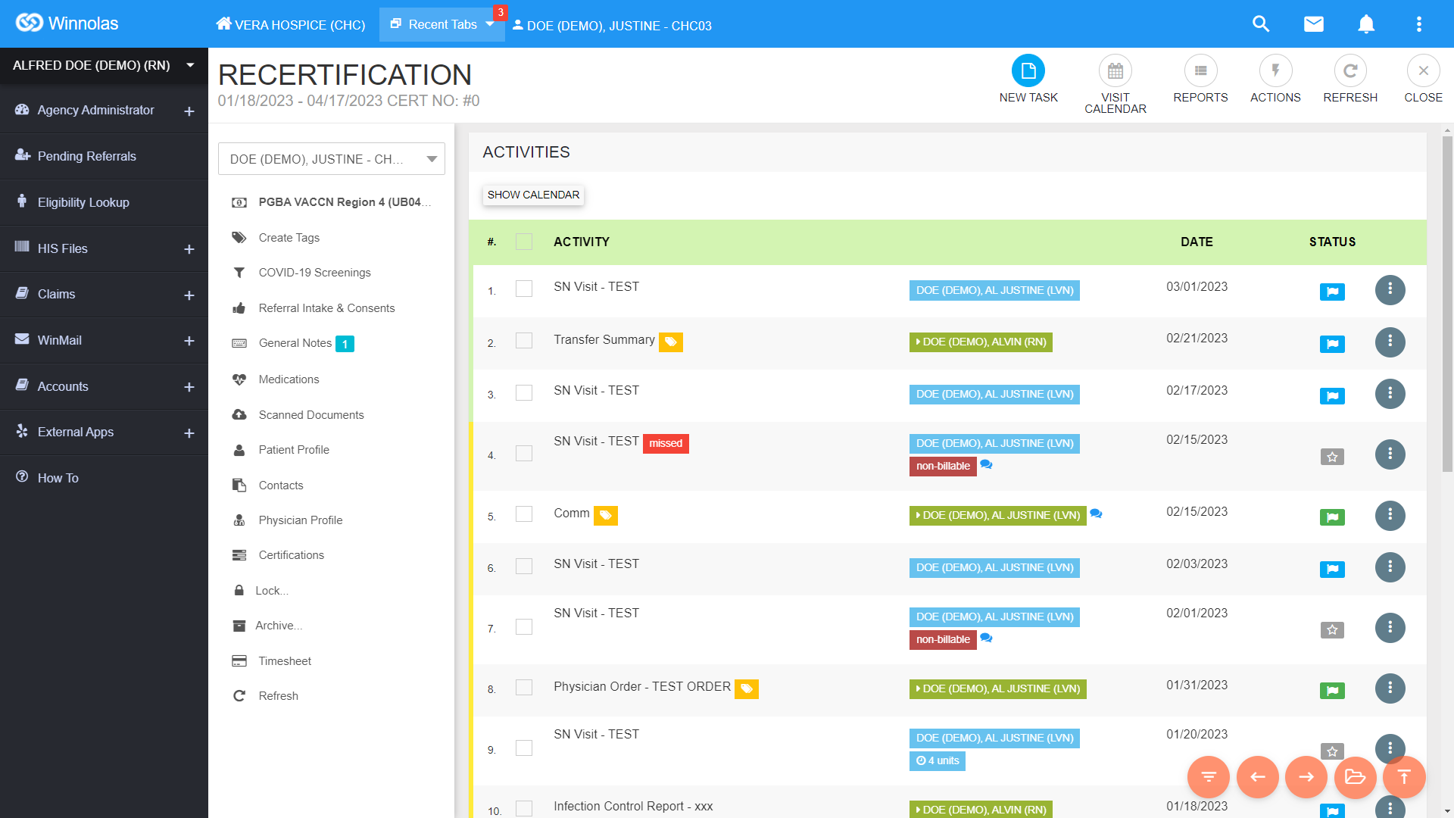Click the blue flag status for 03/01/2023 visit
Screen dimensions: 1454x818
1332,292
